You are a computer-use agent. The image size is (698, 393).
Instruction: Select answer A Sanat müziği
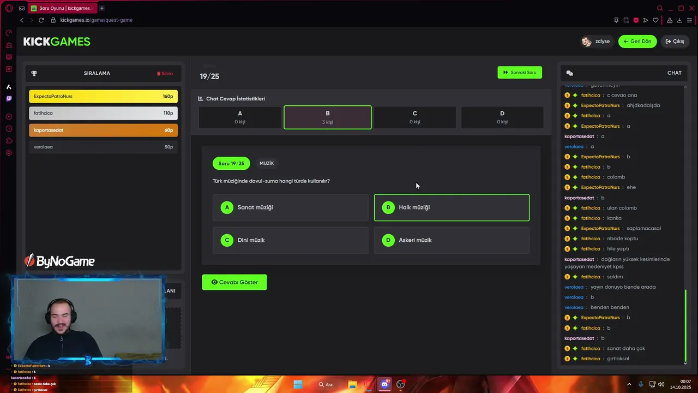click(291, 207)
